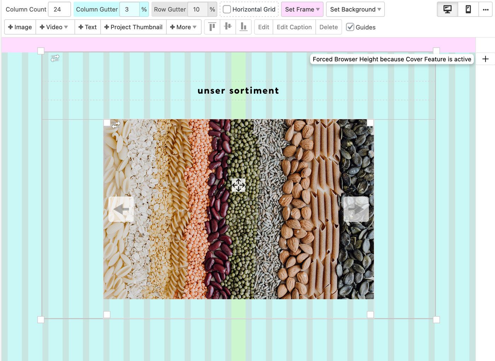Image resolution: width=495 pixels, height=361 pixels.
Task: Toggle the Guides checkbox off
Action: point(350,27)
